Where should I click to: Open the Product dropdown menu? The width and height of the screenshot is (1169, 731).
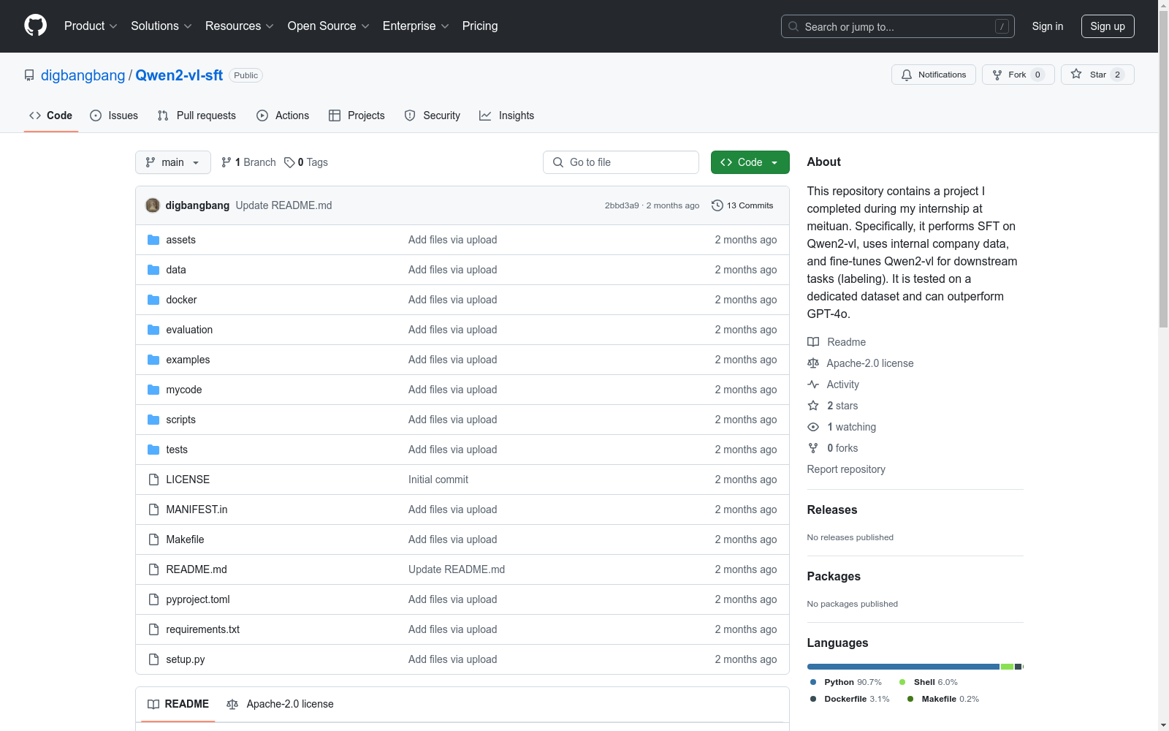[x=91, y=26]
